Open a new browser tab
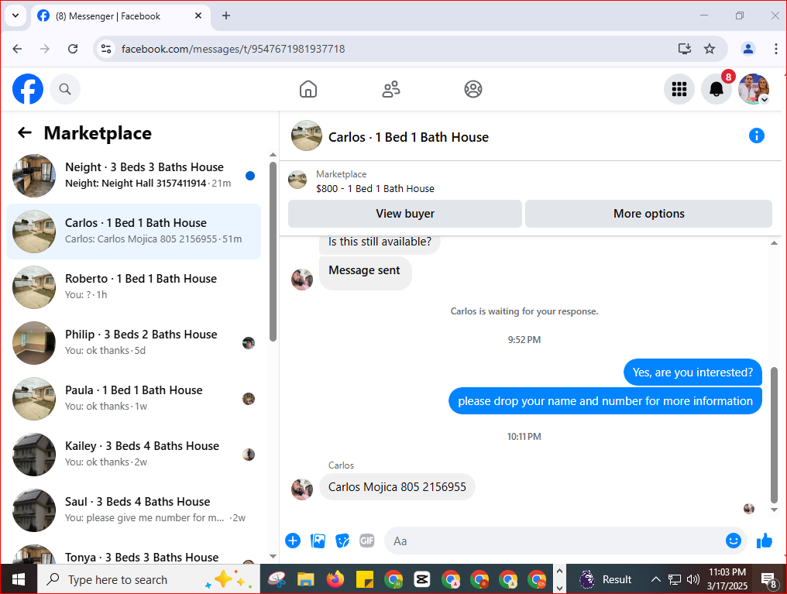This screenshot has width=787, height=594. click(x=226, y=15)
